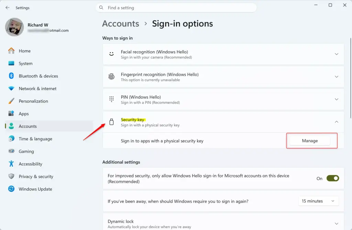Open the 15 minutes dropdown
352x230 pixels.
pos(318,201)
